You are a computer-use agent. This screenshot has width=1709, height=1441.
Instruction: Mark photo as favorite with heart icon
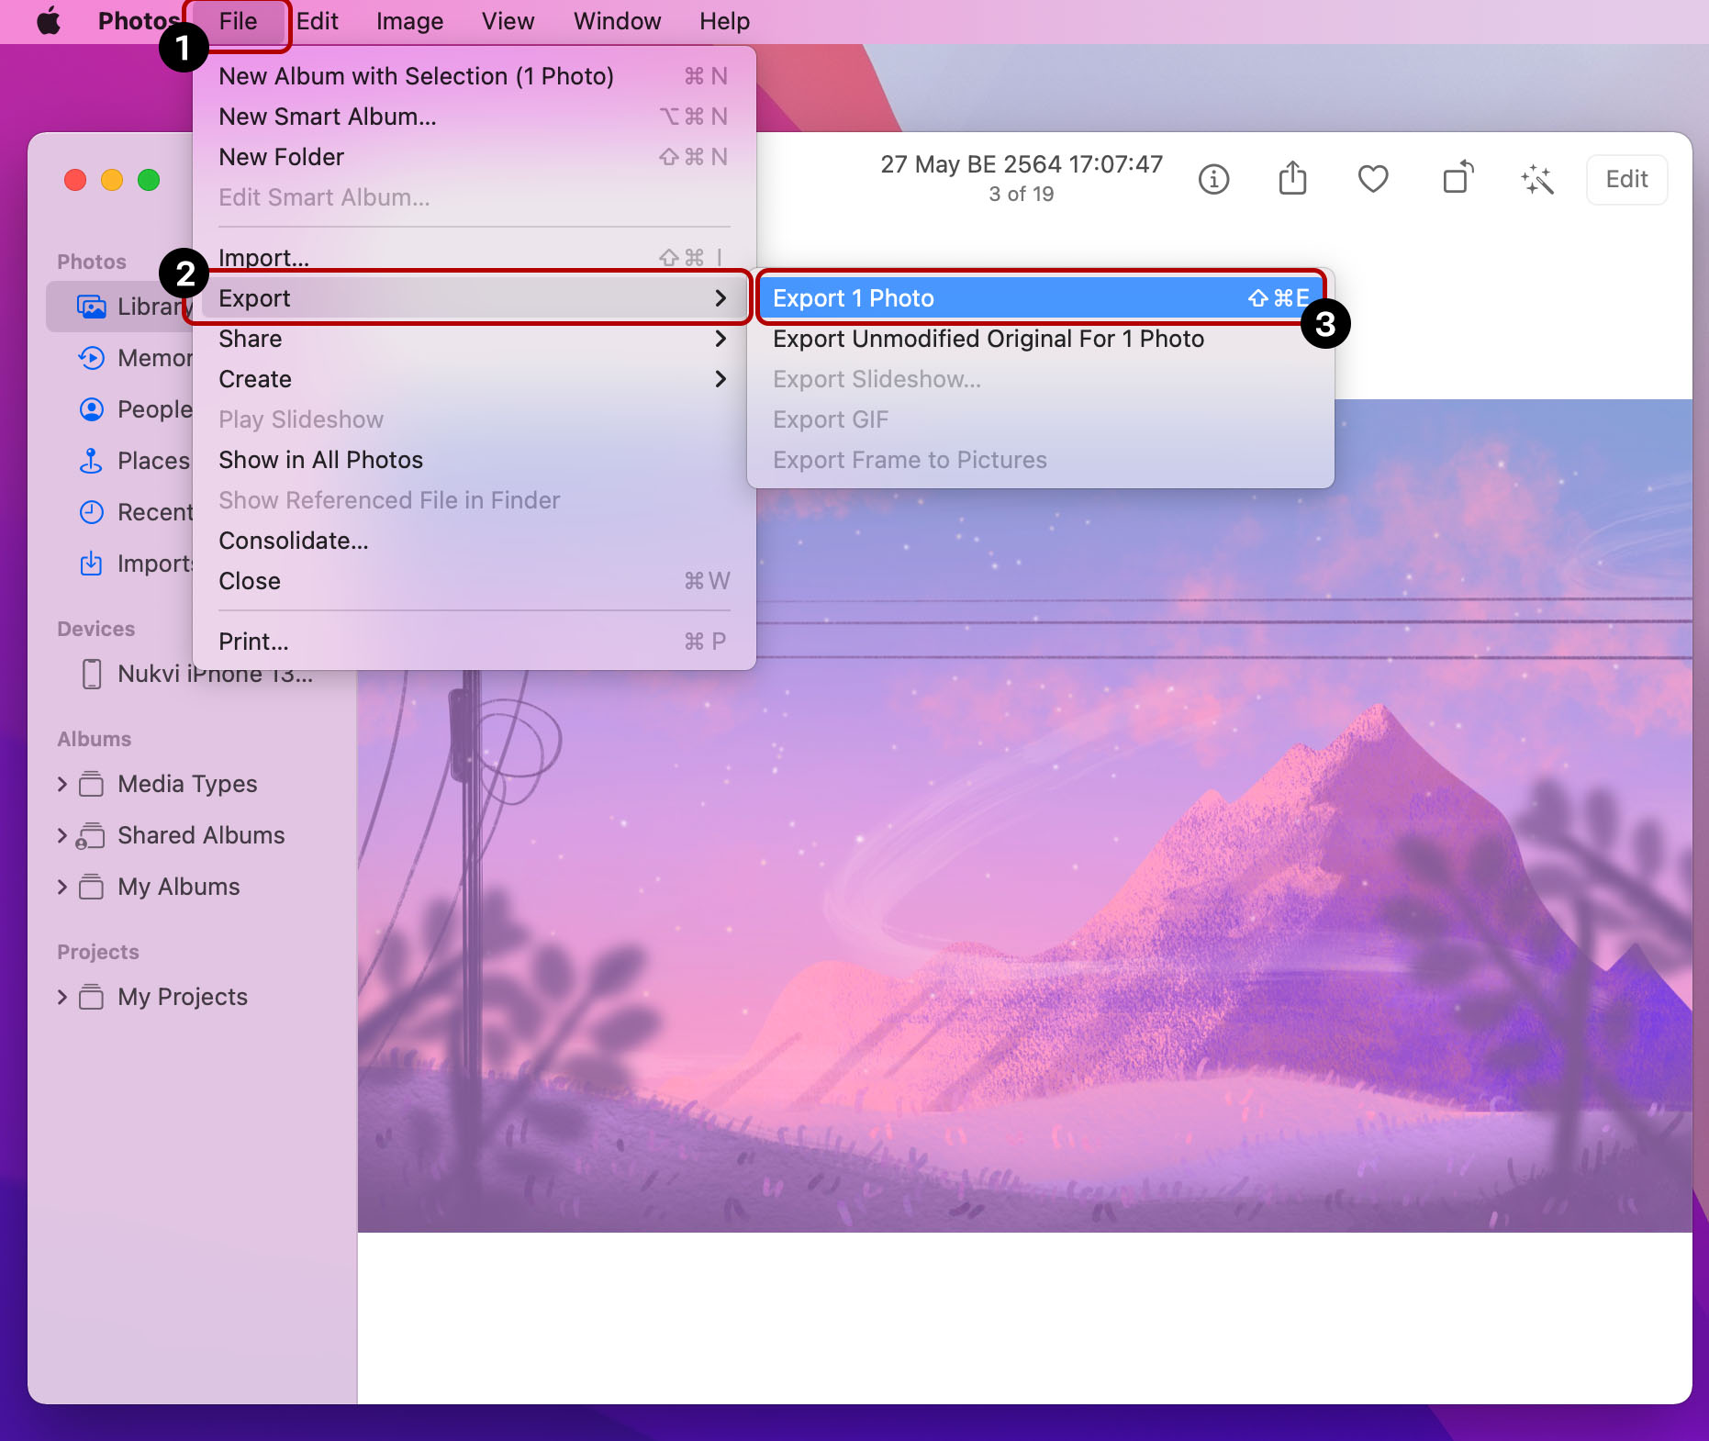pyautogui.click(x=1372, y=179)
